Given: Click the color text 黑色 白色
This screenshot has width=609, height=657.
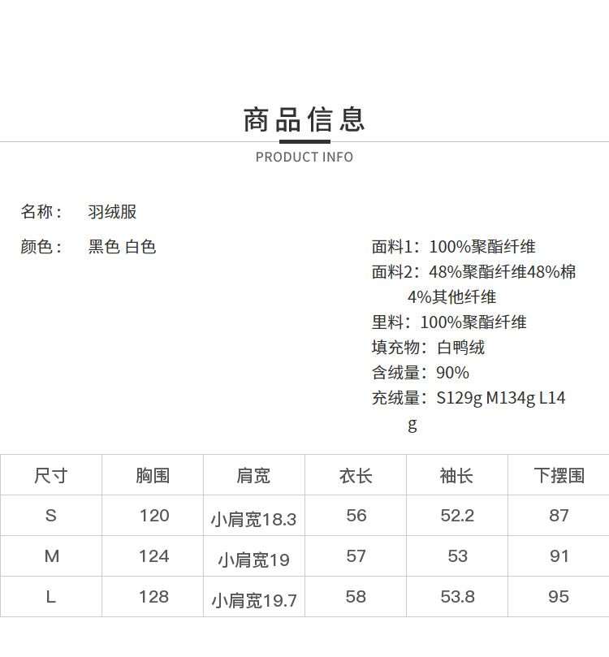Looking at the screenshot, I should point(122,247).
